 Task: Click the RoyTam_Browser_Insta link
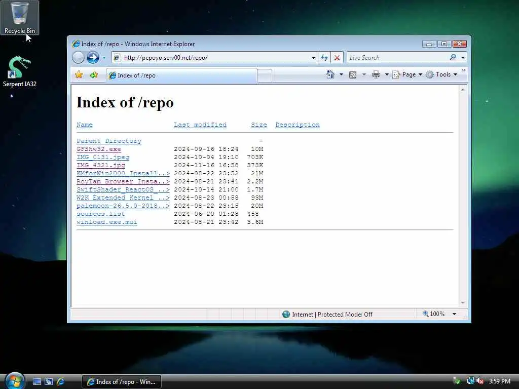point(123,182)
